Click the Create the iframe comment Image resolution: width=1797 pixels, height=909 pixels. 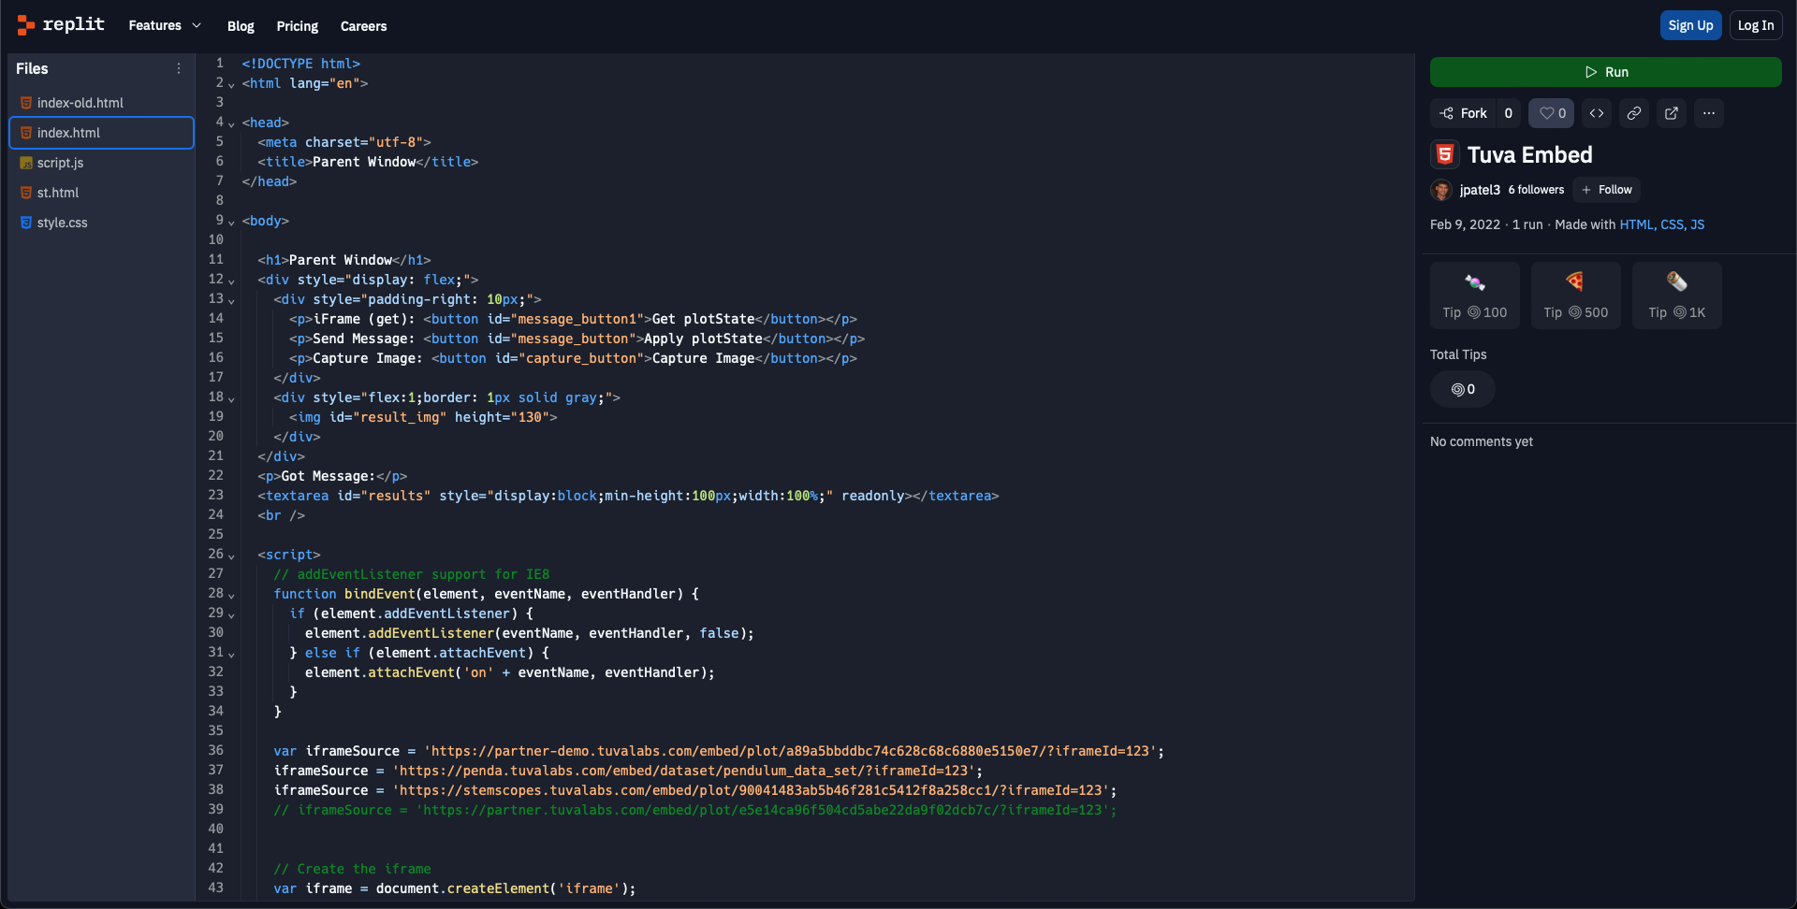tap(352, 869)
